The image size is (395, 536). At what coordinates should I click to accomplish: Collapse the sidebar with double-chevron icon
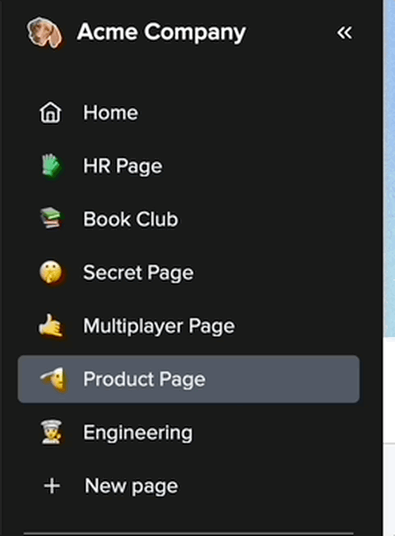344,33
